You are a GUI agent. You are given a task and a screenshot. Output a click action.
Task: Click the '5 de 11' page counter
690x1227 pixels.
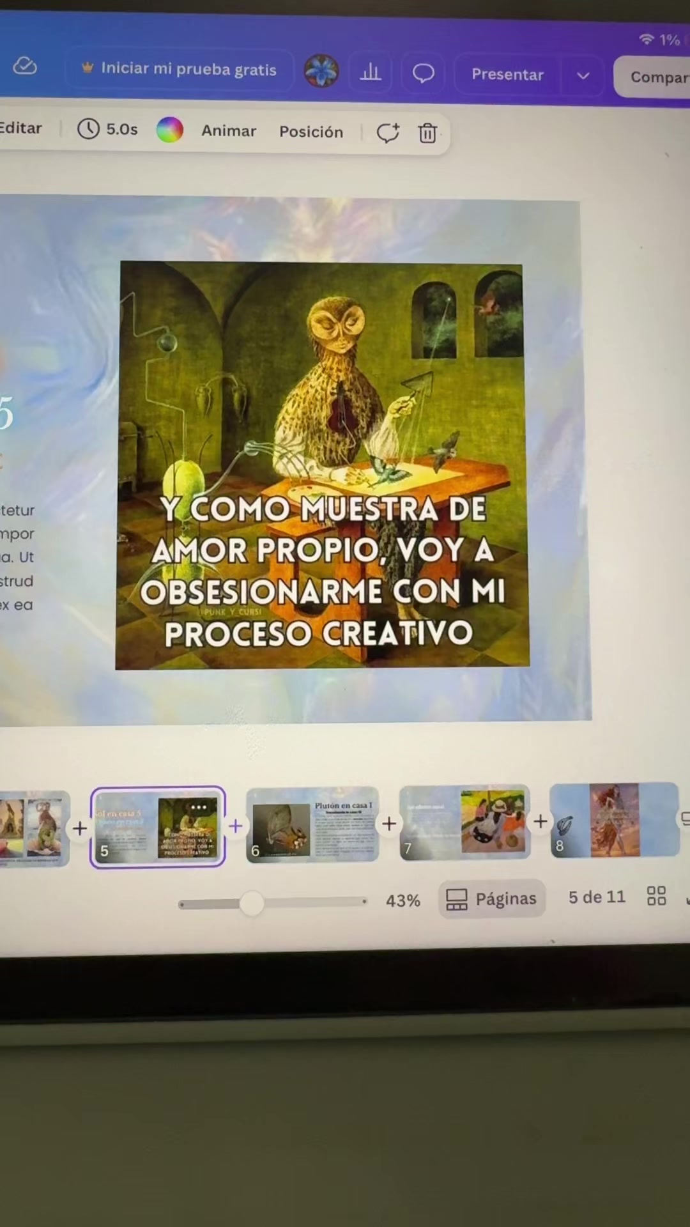pyautogui.click(x=597, y=897)
